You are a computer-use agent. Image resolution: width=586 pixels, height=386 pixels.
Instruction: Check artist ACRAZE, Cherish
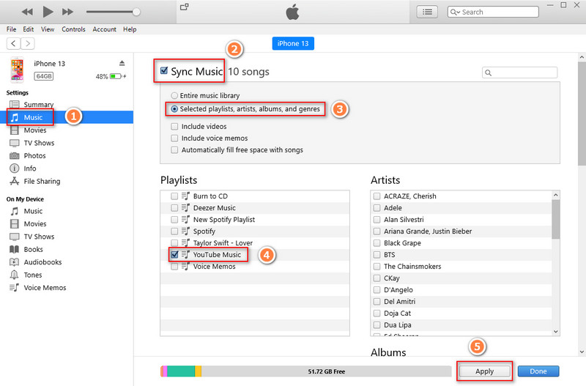tap(377, 196)
